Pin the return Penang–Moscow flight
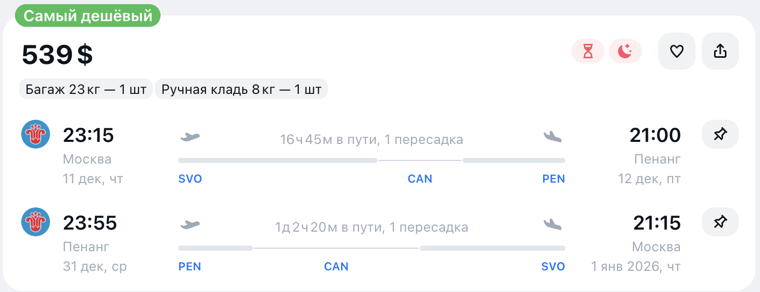 pyautogui.click(x=720, y=223)
